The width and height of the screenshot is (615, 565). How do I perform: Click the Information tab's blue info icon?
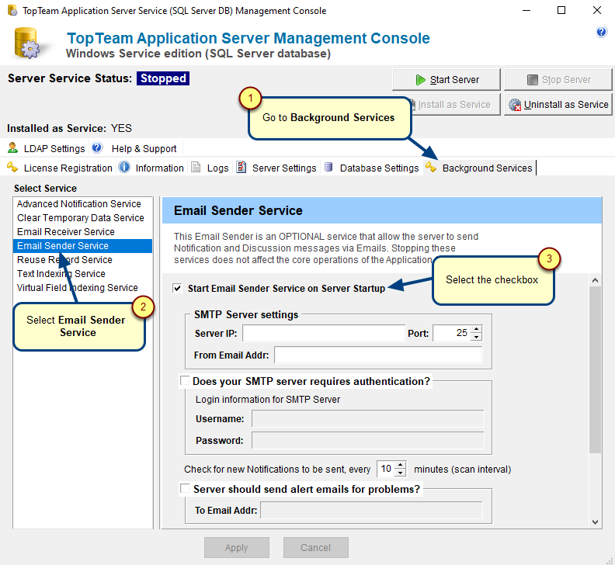[124, 168]
